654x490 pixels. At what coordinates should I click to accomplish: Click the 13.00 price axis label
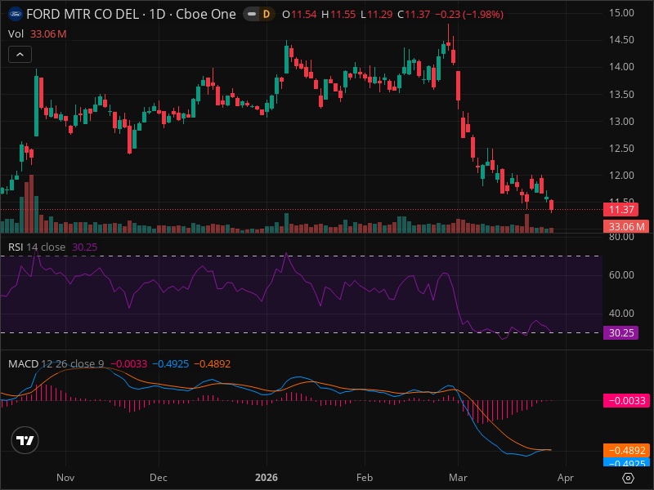coord(621,121)
